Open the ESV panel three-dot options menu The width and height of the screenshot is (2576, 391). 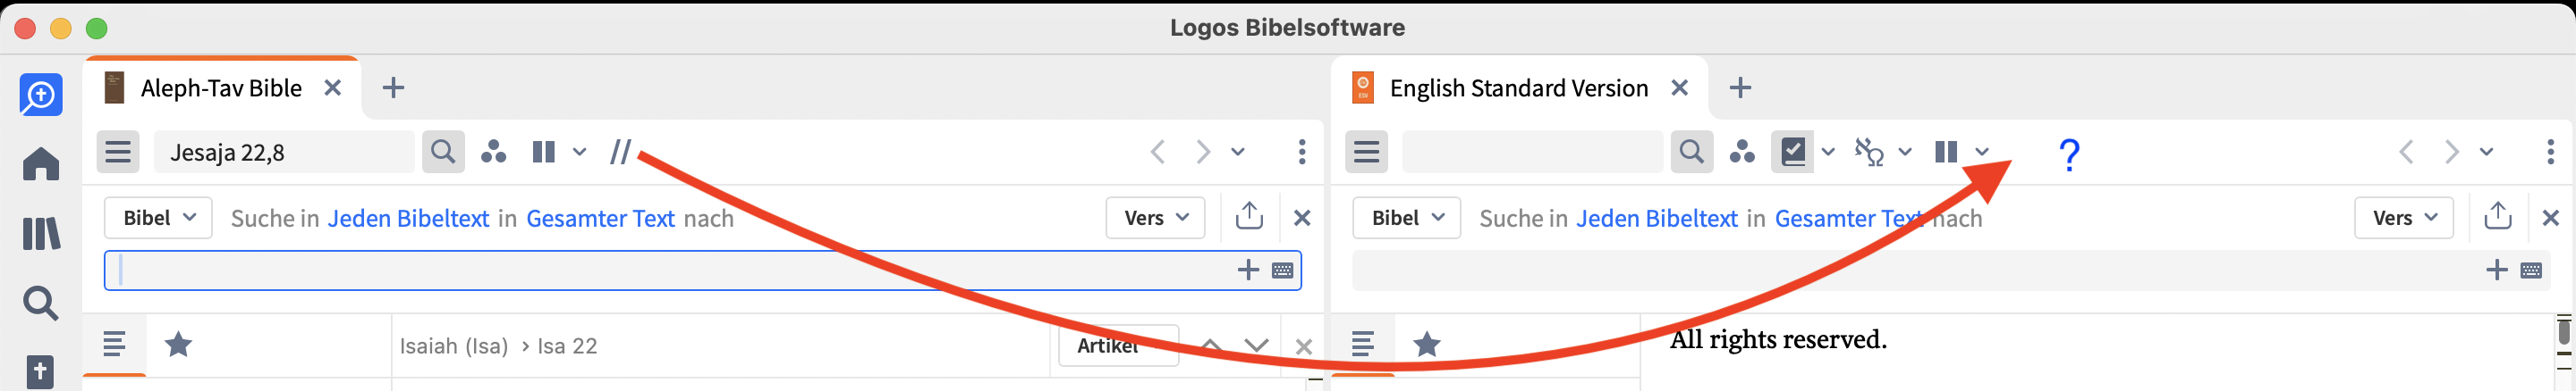(x=2549, y=153)
